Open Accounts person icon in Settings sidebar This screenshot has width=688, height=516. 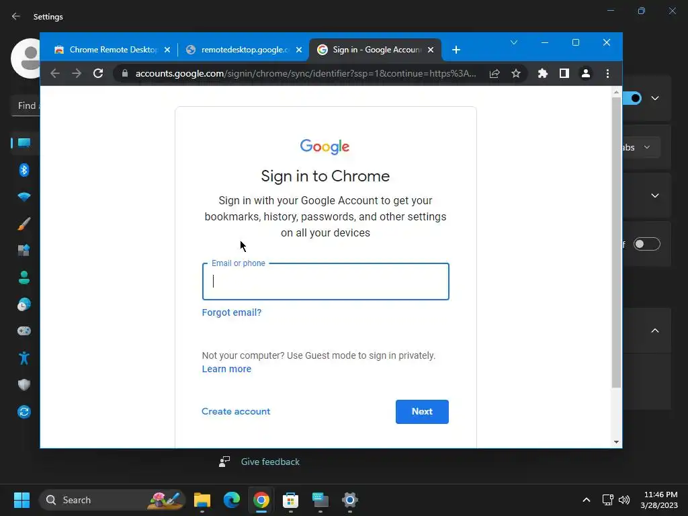(x=24, y=277)
